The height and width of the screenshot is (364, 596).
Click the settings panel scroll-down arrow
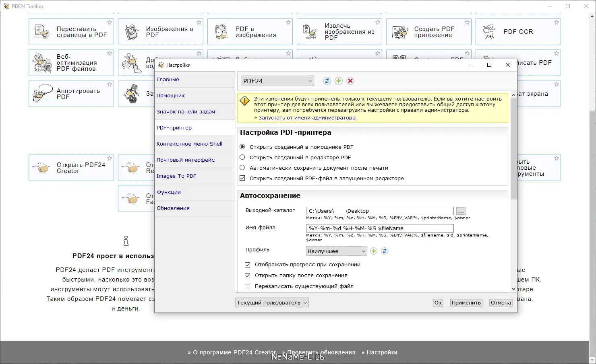(513, 289)
